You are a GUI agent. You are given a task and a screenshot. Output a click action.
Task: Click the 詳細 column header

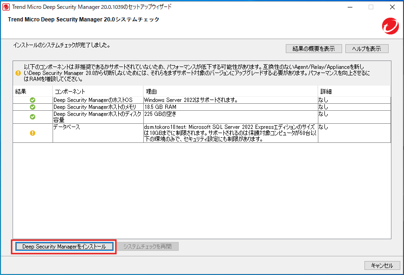pos(354,91)
